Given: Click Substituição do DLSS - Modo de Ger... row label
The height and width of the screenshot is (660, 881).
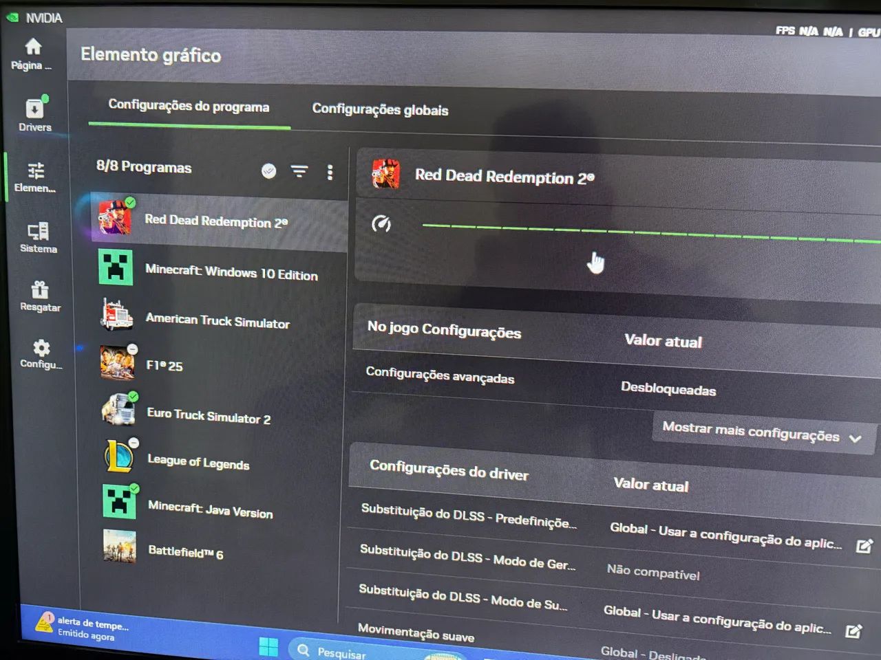Looking at the screenshot, I should [x=467, y=558].
